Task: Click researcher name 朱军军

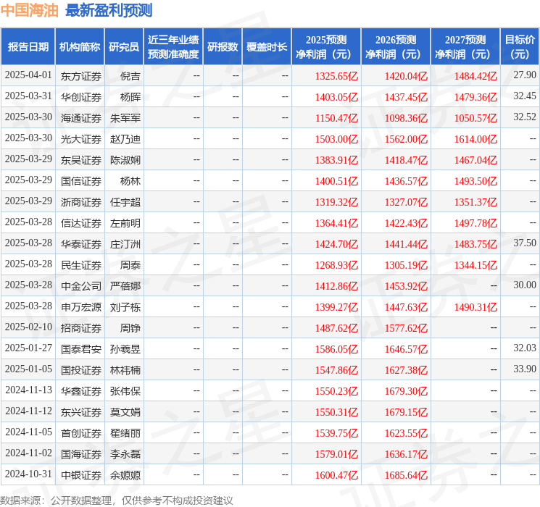Action: coord(125,118)
